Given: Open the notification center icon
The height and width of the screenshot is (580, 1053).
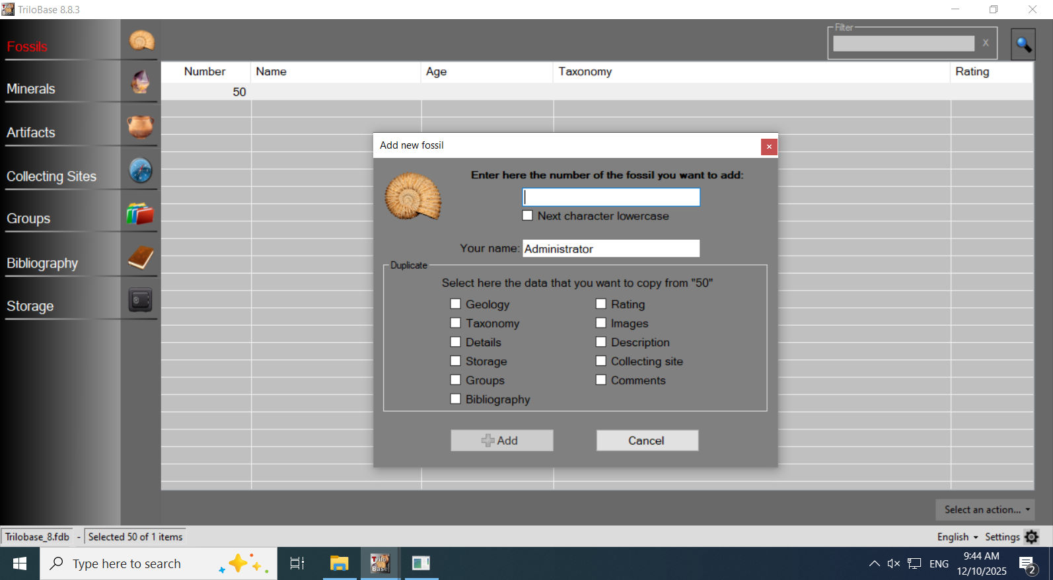Looking at the screenshot, I should pos(1027,565).
